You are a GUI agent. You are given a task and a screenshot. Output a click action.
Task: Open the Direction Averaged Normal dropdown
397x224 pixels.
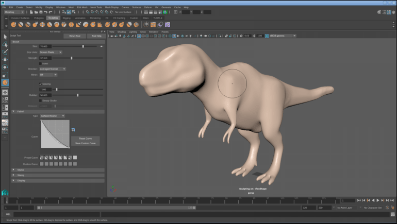[x=53, y=68]
